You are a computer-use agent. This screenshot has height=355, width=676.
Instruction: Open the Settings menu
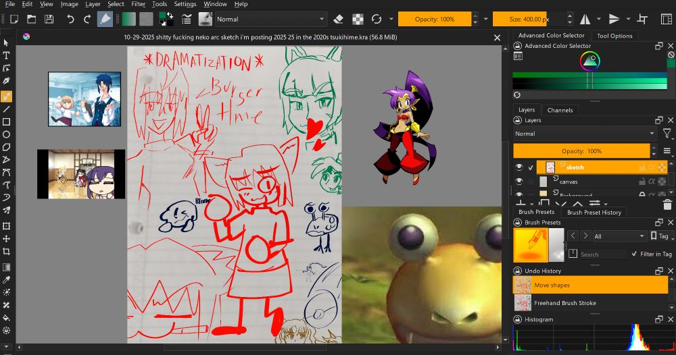(x=185, y=4)
